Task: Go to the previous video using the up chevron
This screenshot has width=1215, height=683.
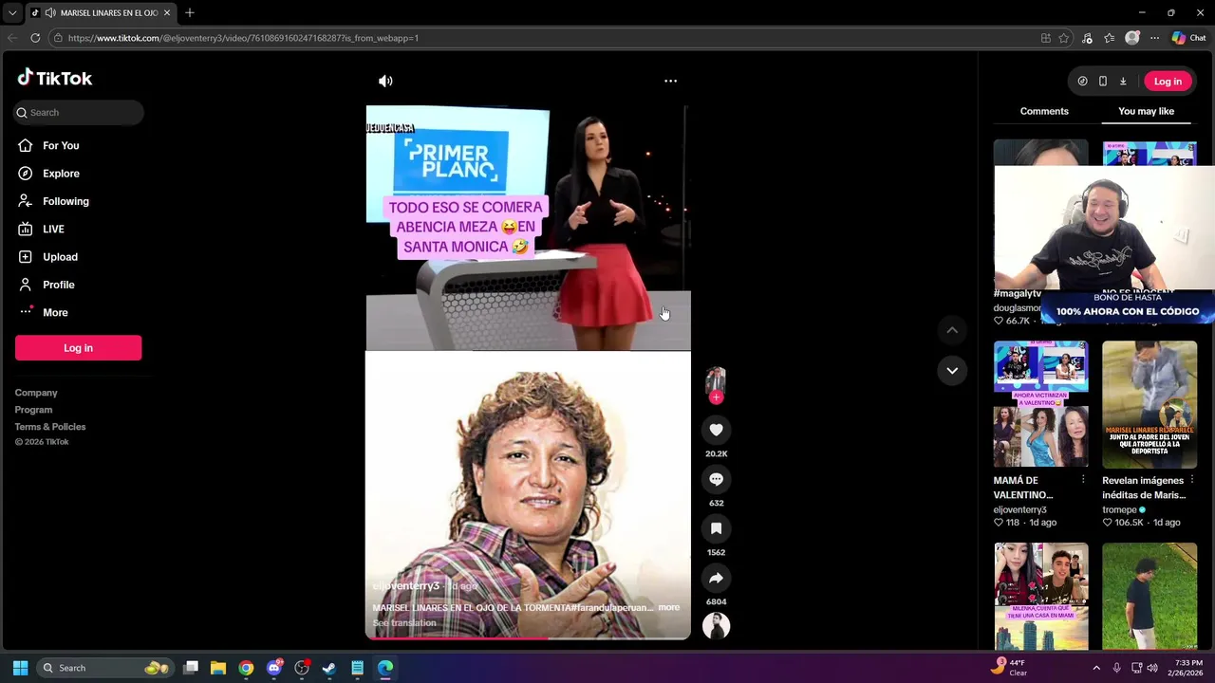Action: coord(952,329)
